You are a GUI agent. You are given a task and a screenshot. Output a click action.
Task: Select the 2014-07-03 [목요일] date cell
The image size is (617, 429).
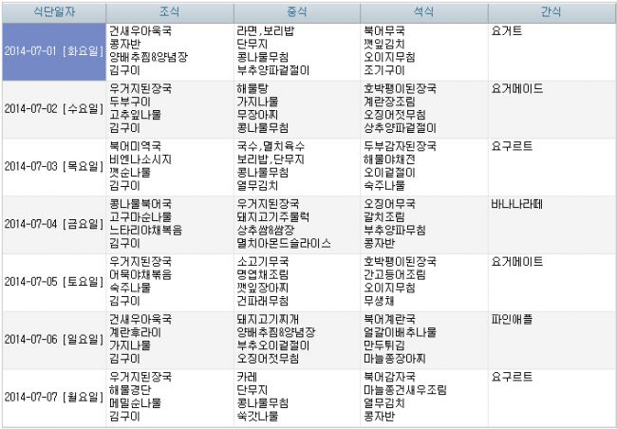[x=53, y=166]
